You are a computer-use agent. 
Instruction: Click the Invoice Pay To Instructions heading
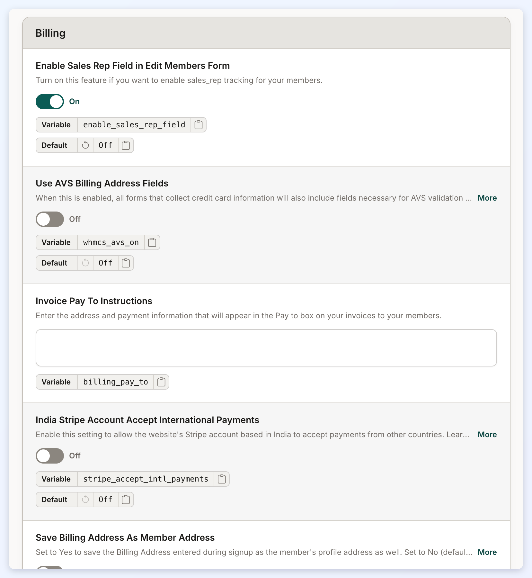pyautogui.click(x=94, y=301)
